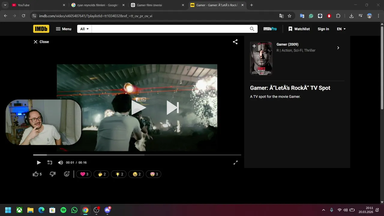Launch Xbox app from taskbar
Screen dimensions: 384x216
[19, 210]
